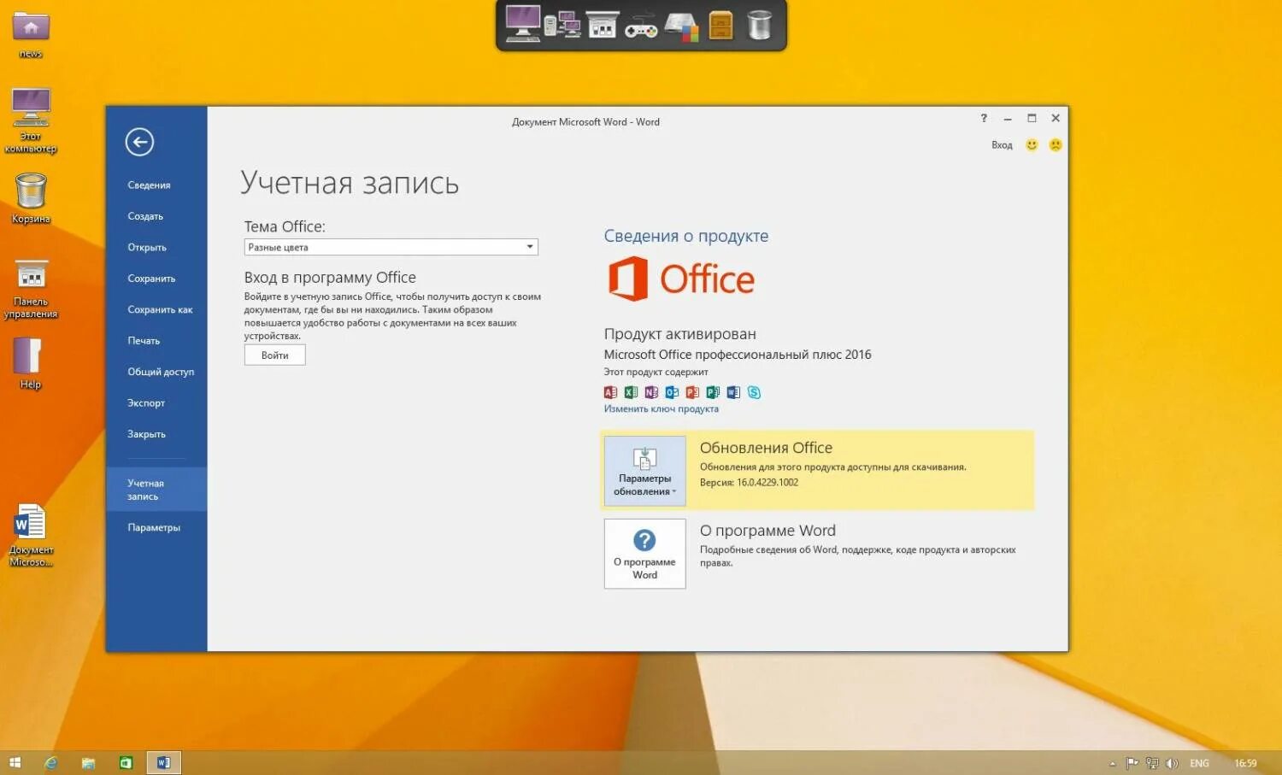This screenshot has width=1282, height=775.
Task: Click the back arrow to leave Backstage view
Action: [x=141, y=142]
